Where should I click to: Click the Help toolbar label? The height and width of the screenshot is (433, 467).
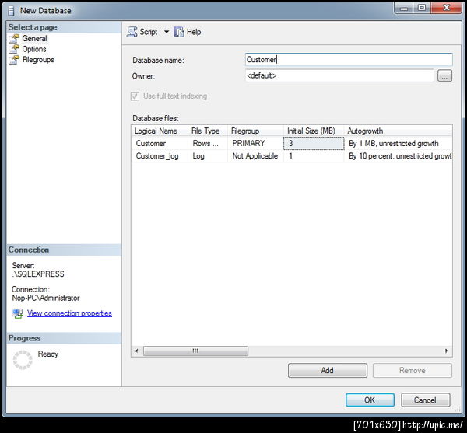point(194,32)
